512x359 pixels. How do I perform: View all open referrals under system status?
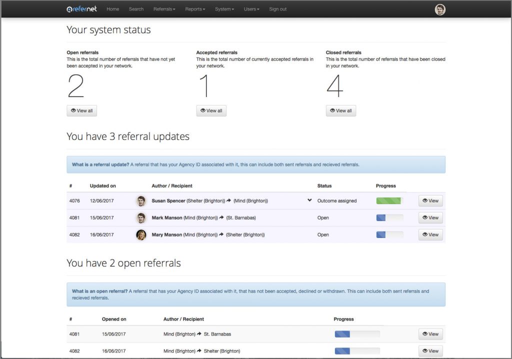(x=81, y=110)
